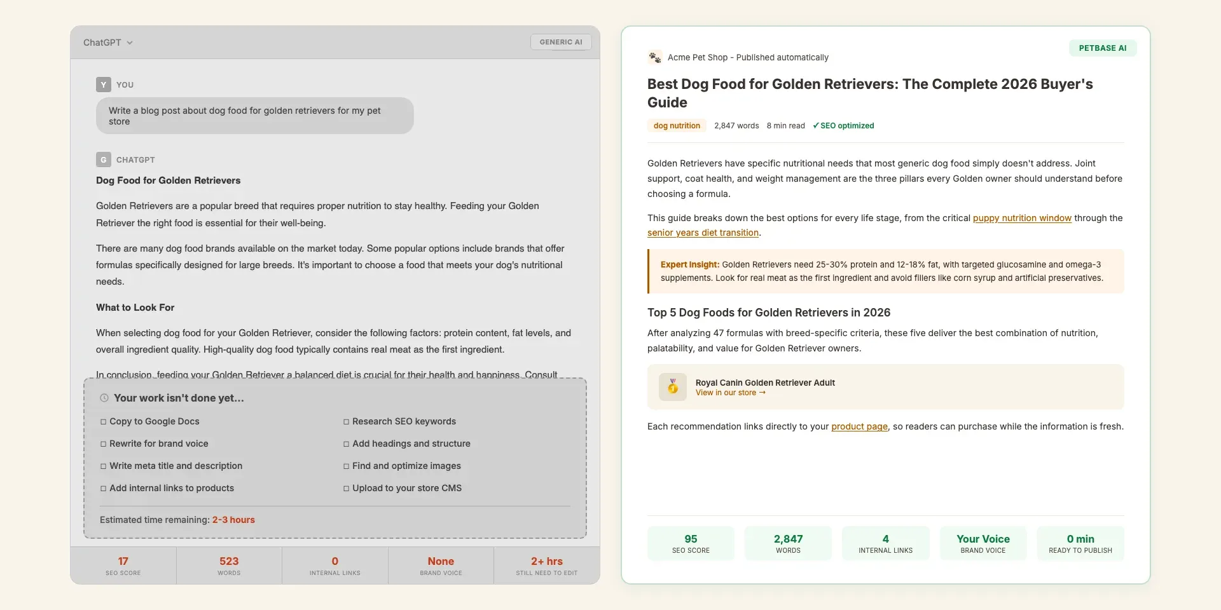This screenshot has width=1221, height=610.
Task: Check the Rewrite for brand voice box
Action: (103, 444)
